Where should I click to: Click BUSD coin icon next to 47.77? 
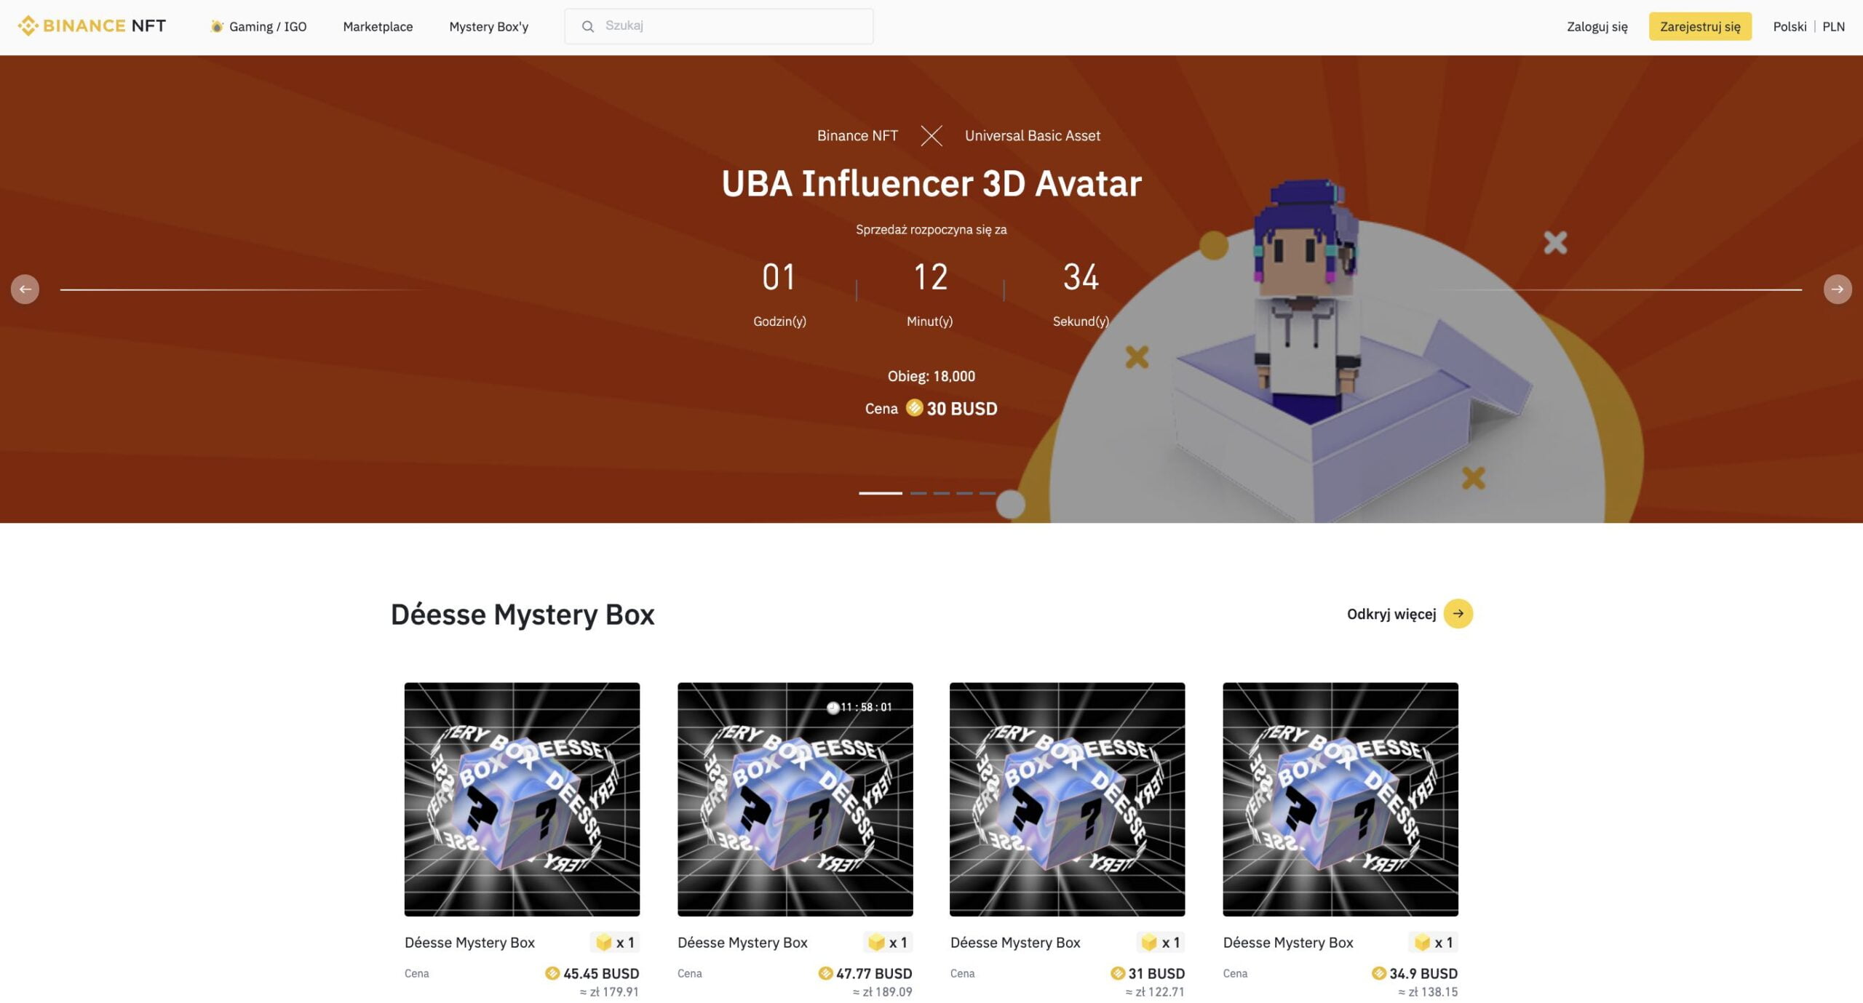point(825,973)
